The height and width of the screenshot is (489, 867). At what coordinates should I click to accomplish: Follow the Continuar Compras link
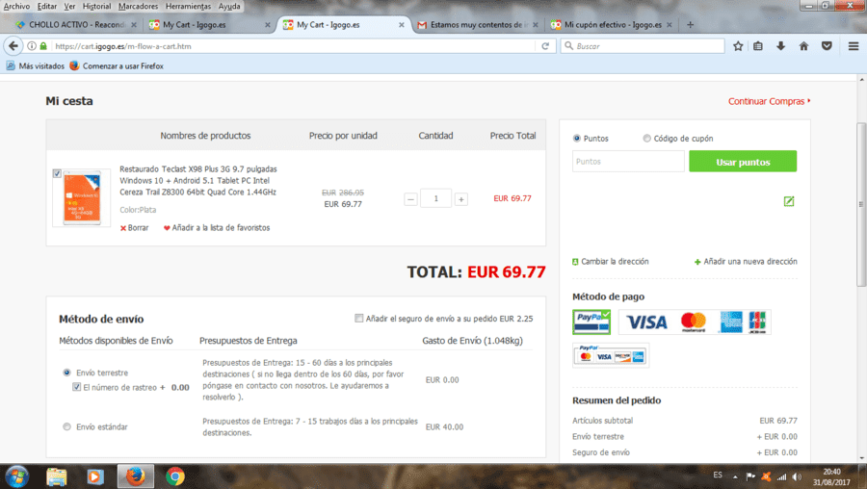pos(769,101)
